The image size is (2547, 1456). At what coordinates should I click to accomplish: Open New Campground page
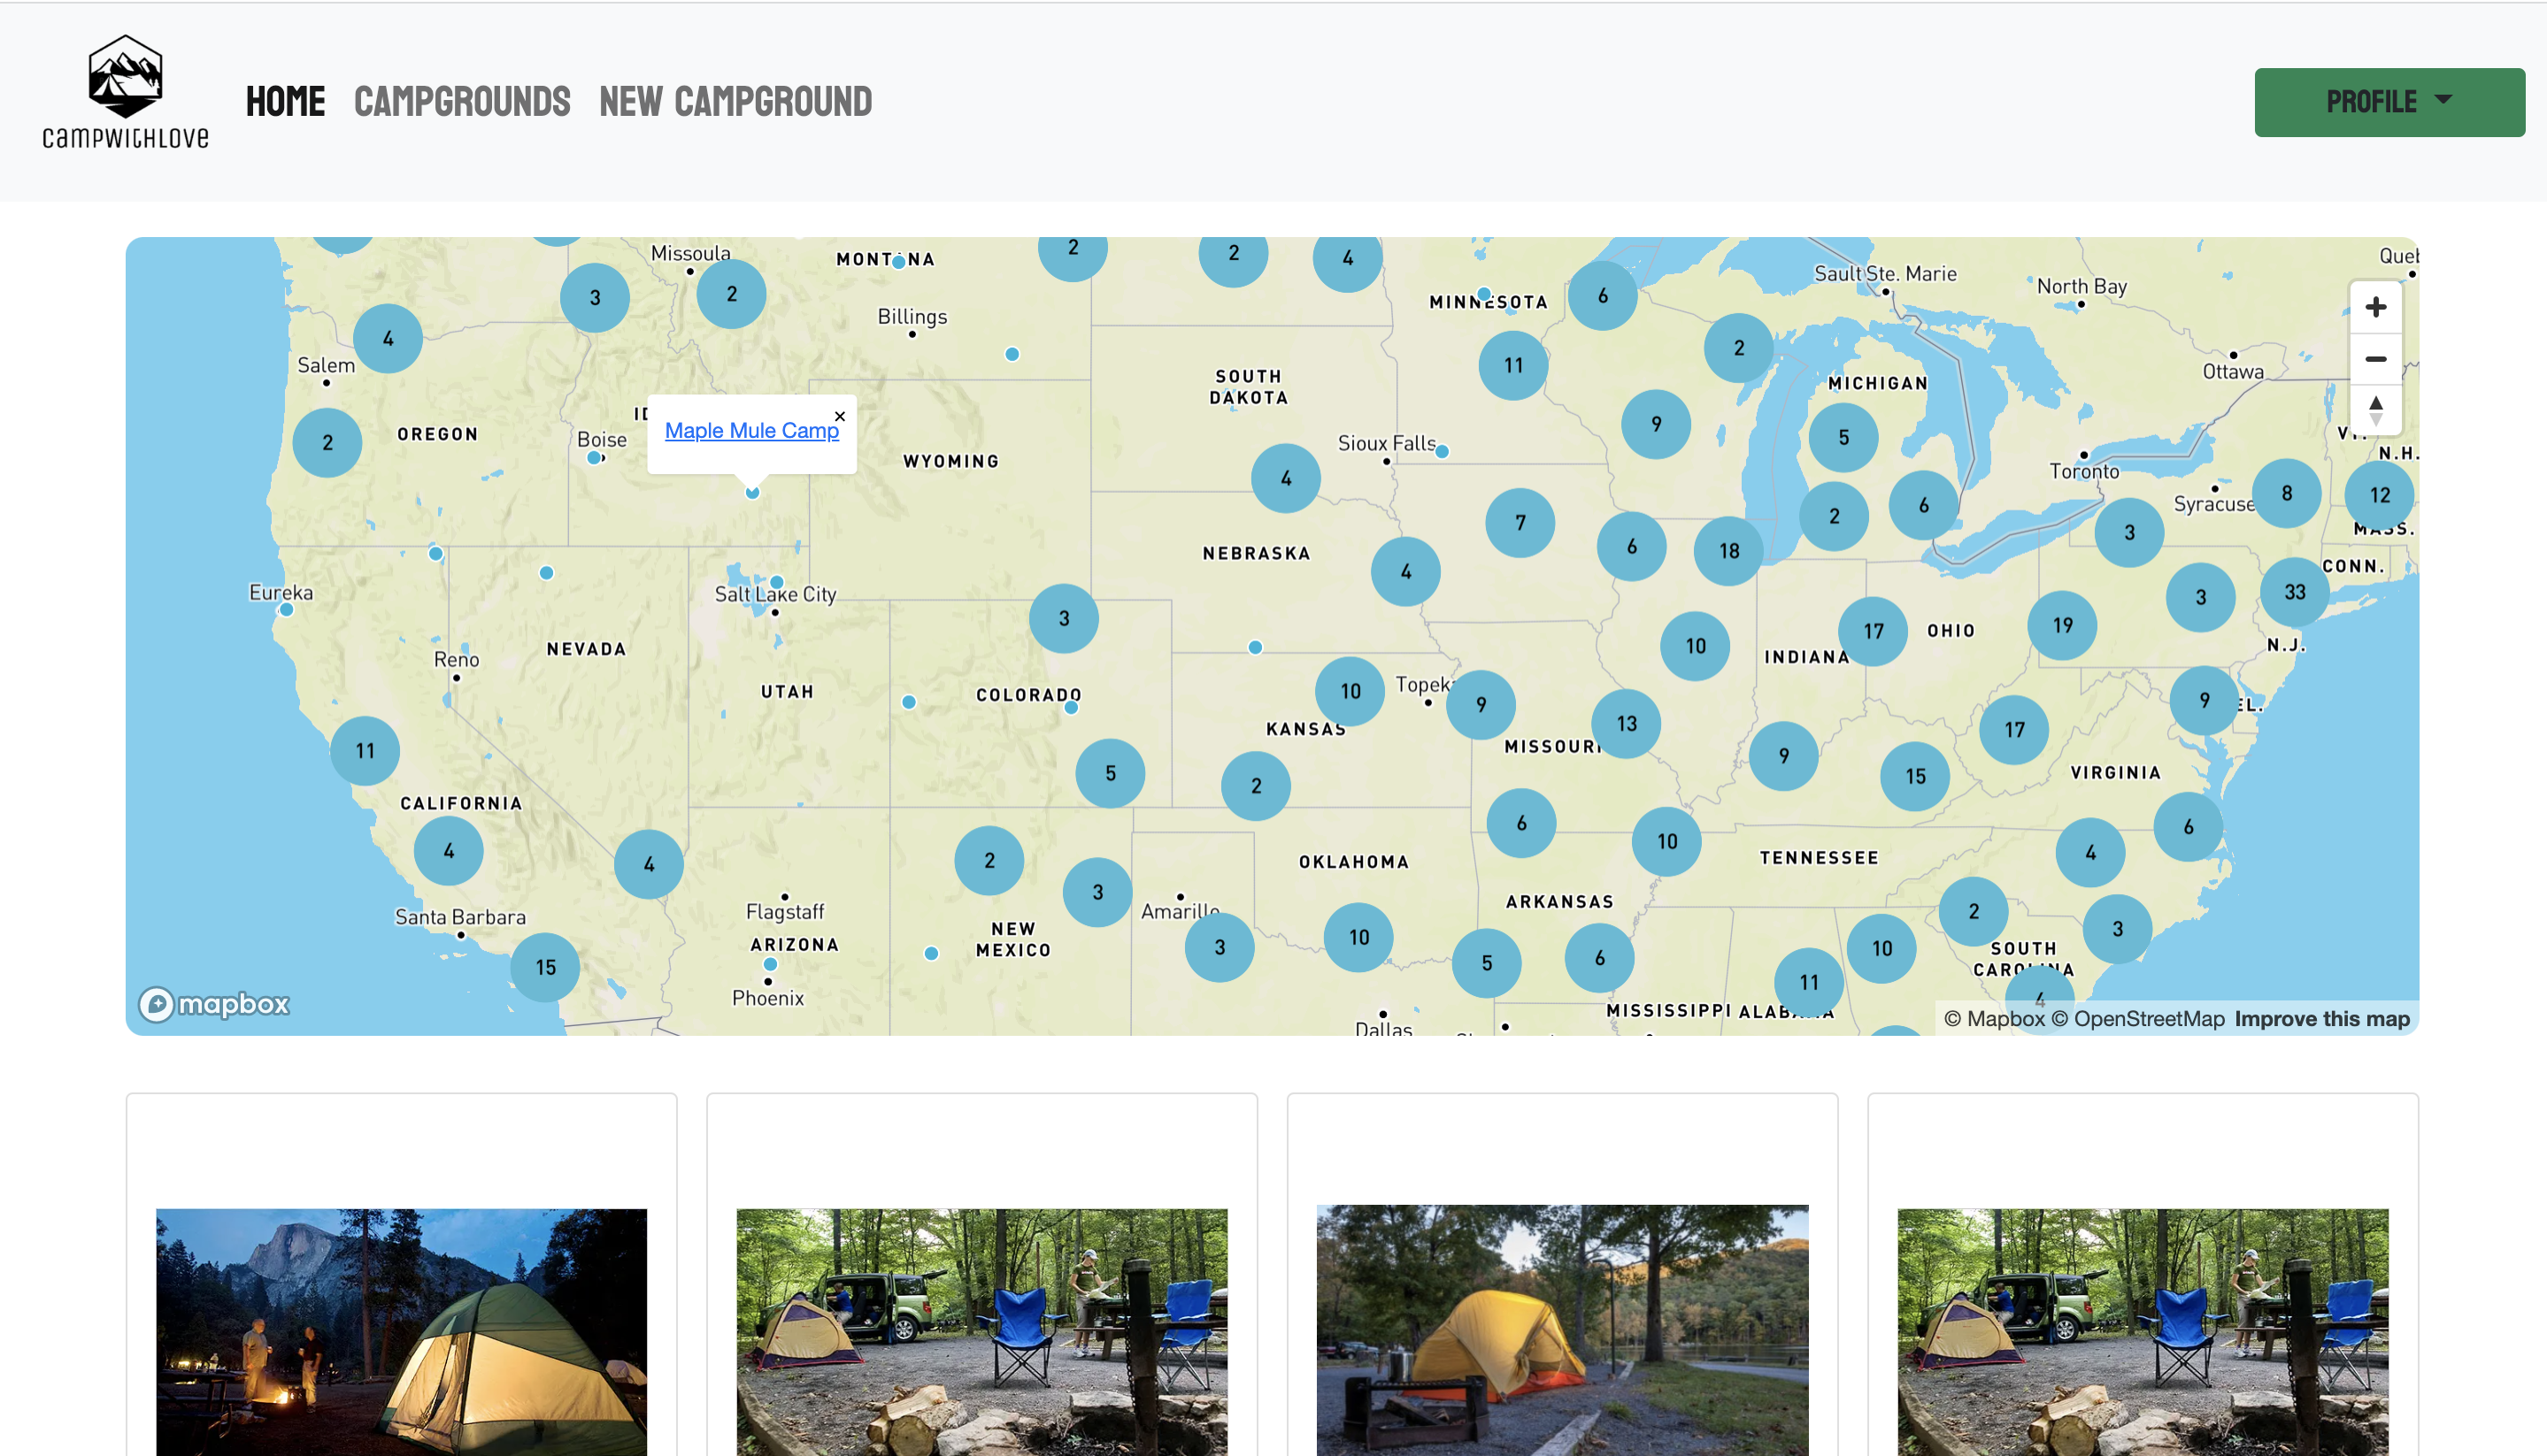pyautogui.click(x=735, y=101)
